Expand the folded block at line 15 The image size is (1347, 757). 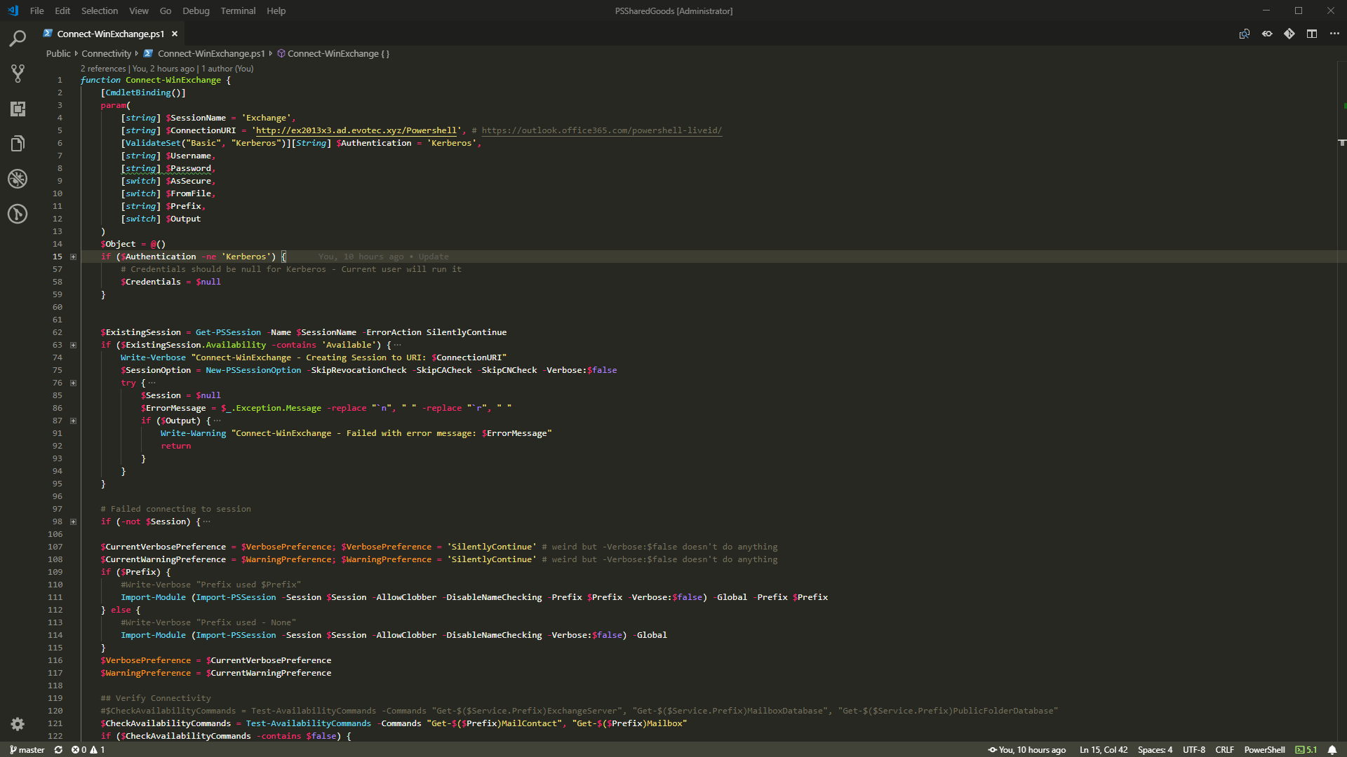[73, 257]
